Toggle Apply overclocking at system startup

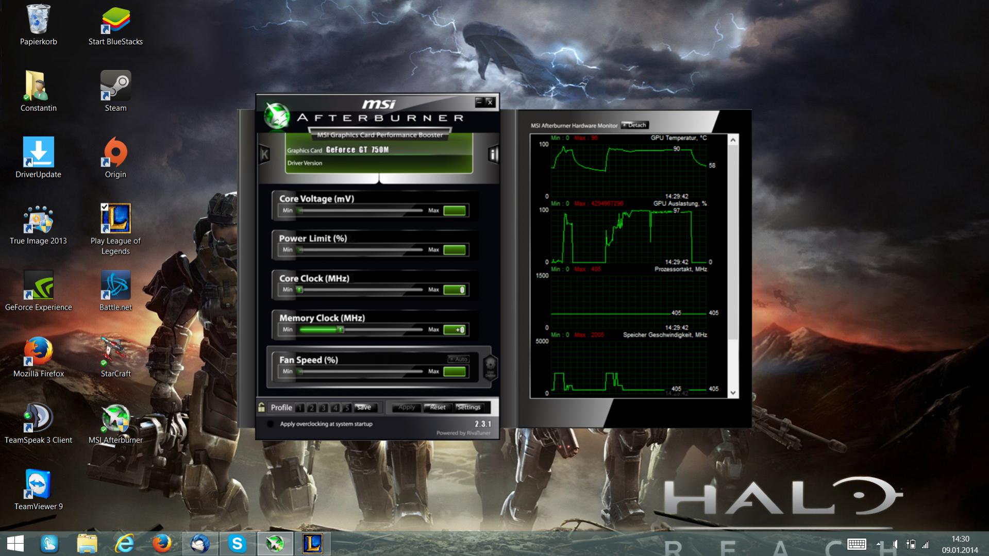click(x=270, y=424)
